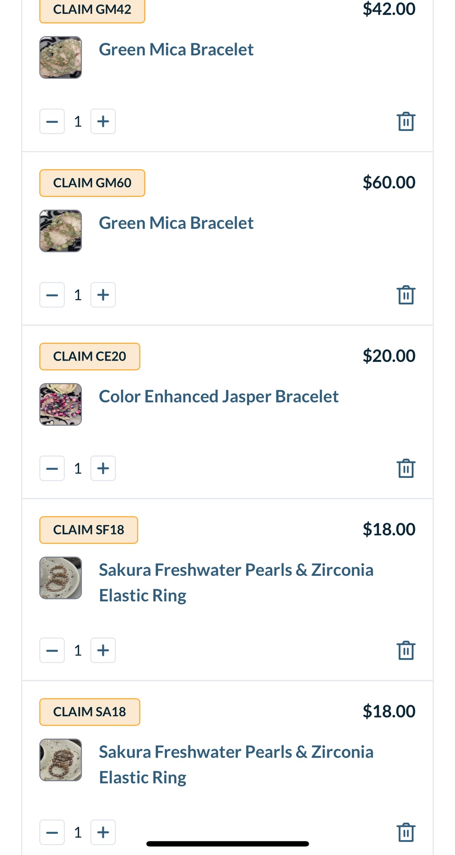Add one more Color Enhanced Jasper Bracelet
The image size is (455, 855).
pos(103,468)
